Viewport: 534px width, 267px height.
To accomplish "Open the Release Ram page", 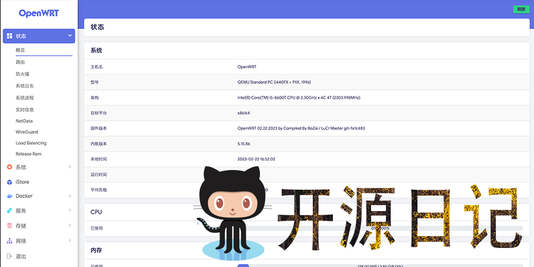I will point(29,154).
